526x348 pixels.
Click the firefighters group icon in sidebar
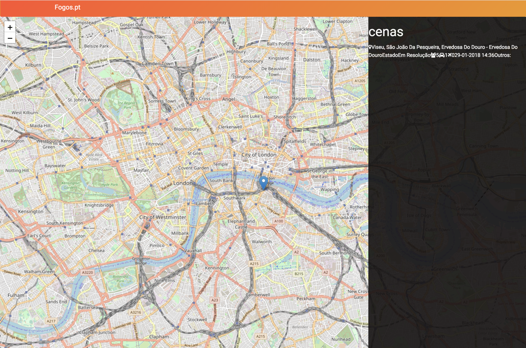pos(433,55)
